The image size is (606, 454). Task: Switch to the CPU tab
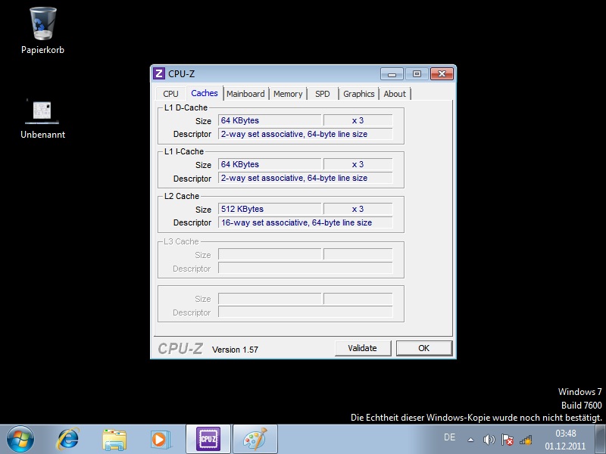(171, 94)
